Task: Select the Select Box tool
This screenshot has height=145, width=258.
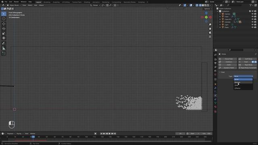Action: (x=4, y=14)
